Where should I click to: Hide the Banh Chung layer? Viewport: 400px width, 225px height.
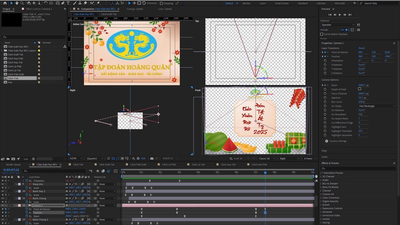pos(2,198)
